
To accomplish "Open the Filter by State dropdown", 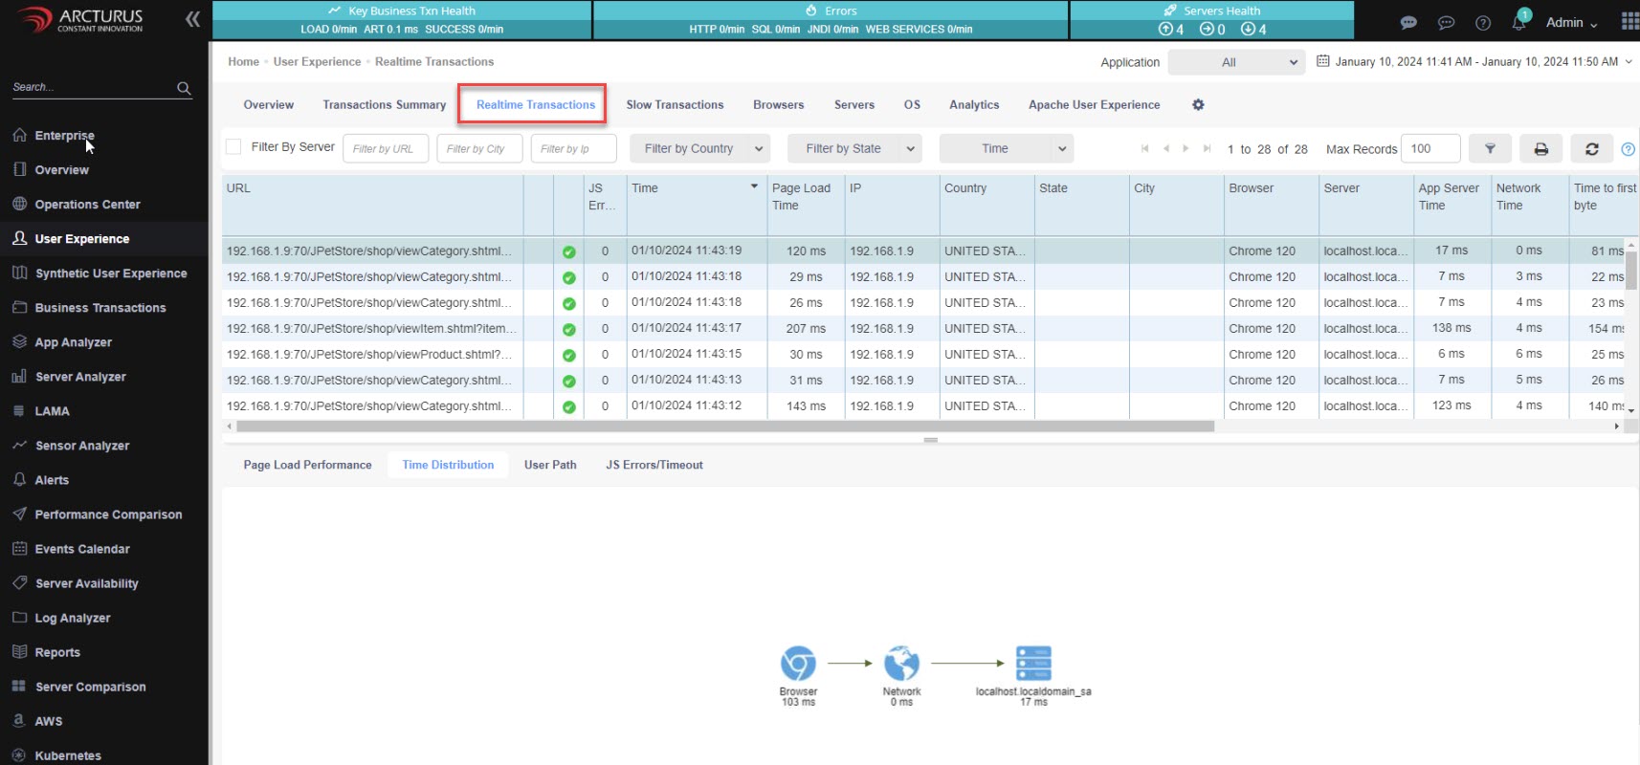I will (x=854, y=148).
